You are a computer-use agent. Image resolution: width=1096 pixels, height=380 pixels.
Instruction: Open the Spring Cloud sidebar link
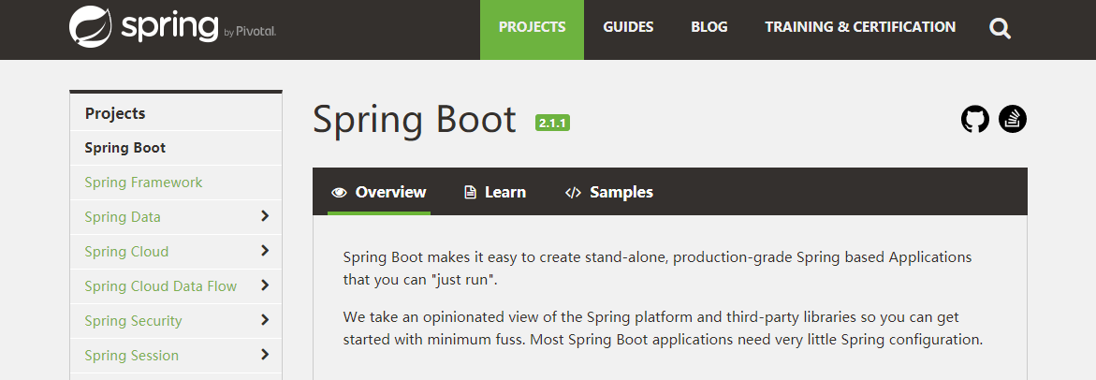click(x=126, y=252)
